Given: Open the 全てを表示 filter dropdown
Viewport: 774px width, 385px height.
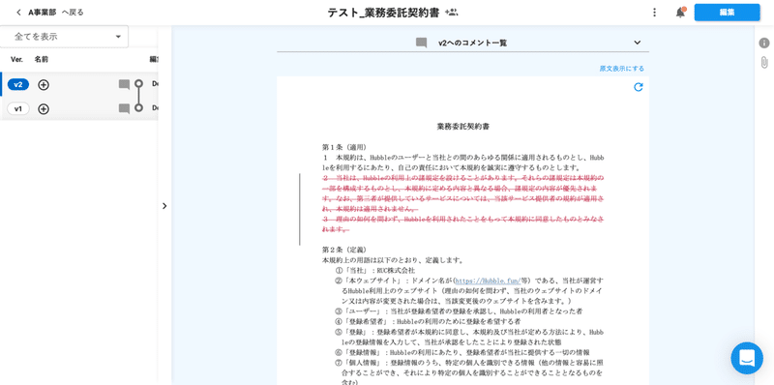Looking at the screenshot, I should (64, 37).
